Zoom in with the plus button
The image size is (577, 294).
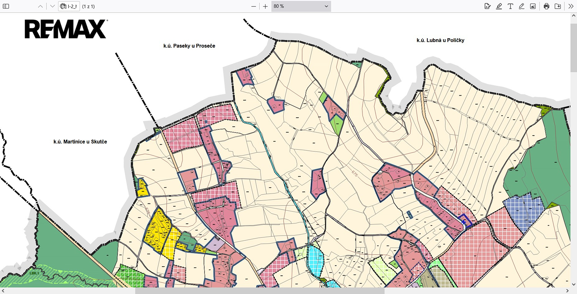(x=265, y=6)
